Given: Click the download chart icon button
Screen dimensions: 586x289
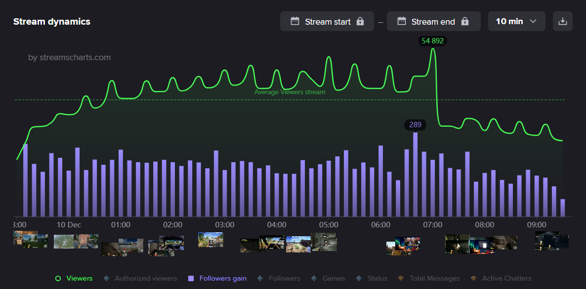Looking at the screenshot, I should [x=562, y=21].
